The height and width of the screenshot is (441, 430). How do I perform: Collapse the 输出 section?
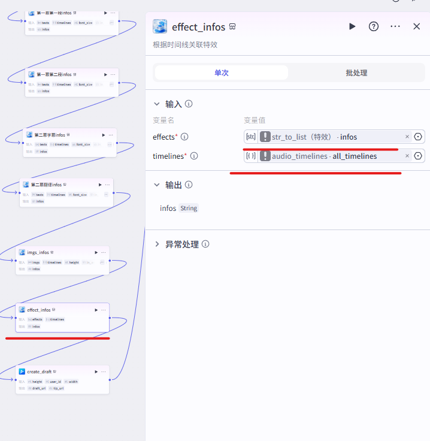[x=157, y=185]
